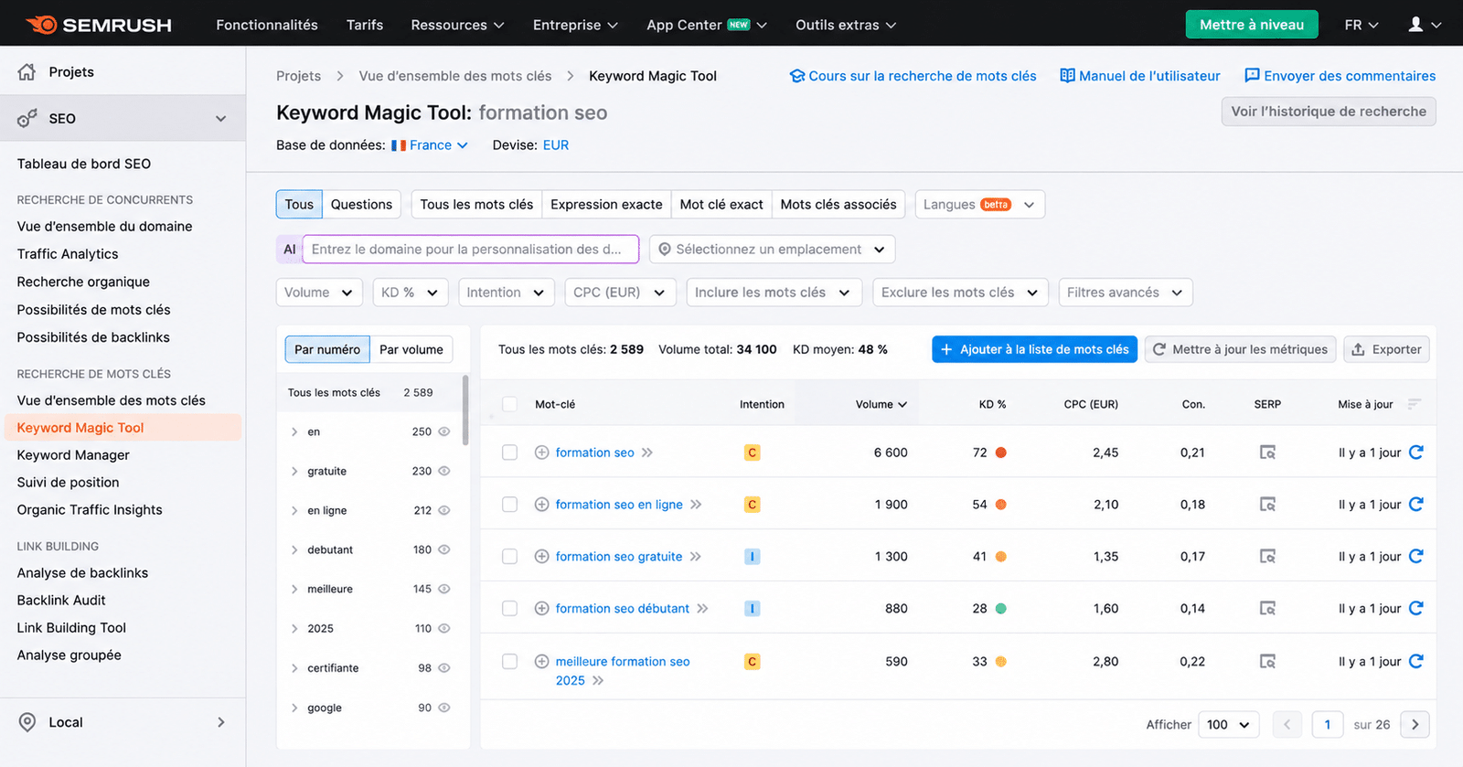The height and width of the screenshot is (767, 1463).
Task: Toggle eye icon for 'gratuite' group
Action: (444, 471)
